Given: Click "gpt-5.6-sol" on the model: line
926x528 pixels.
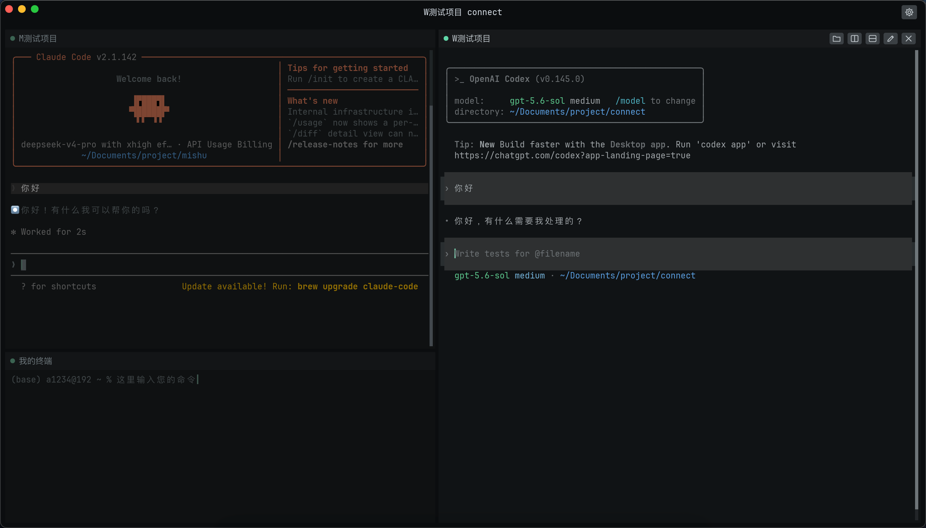Looking at the screenshot, I should point(537,101).
